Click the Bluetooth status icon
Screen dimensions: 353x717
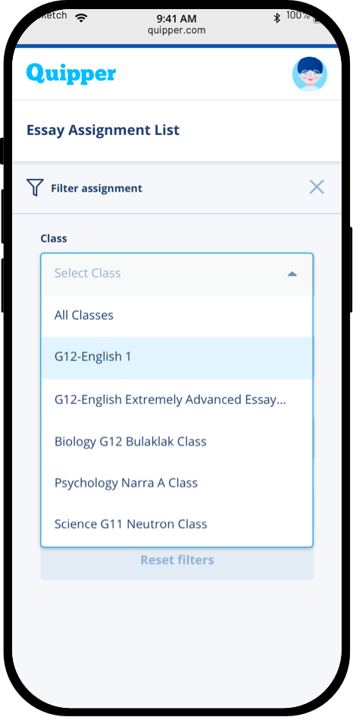point(276,18)
